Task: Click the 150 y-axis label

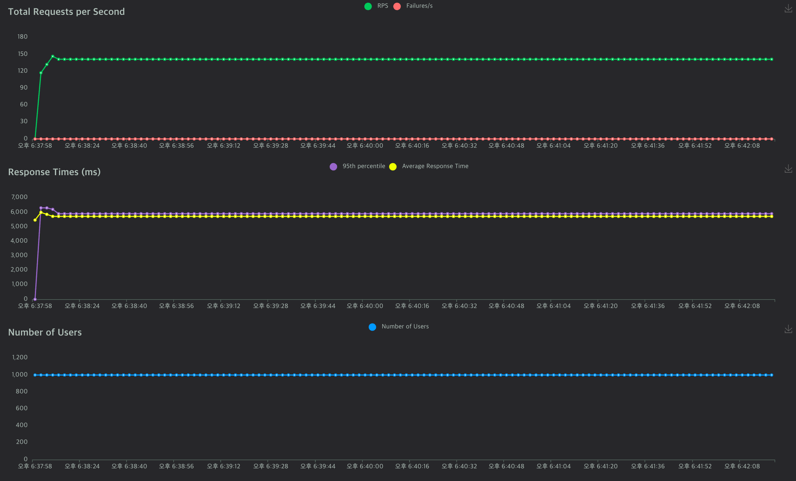Action: click(x=22, y=54)
